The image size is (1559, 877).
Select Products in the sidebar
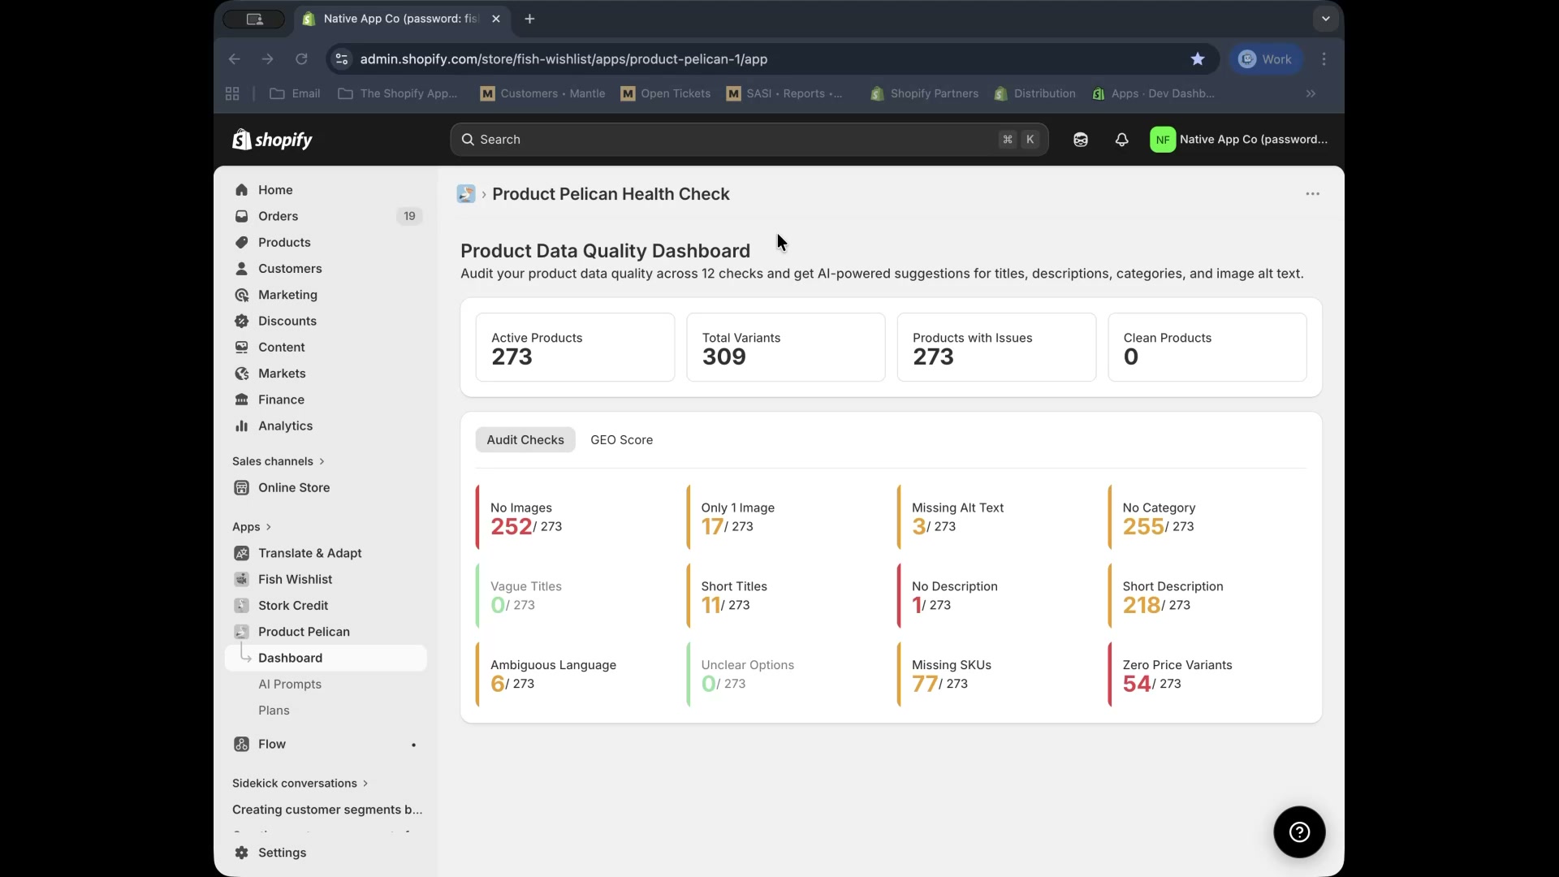coord(284,242)
